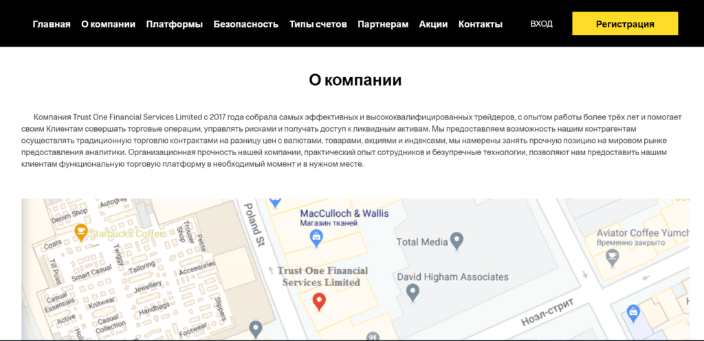This screenshot has height=341, width=704.
Task: Click the Партнерам menu item
Action: (x=383, y=25)
